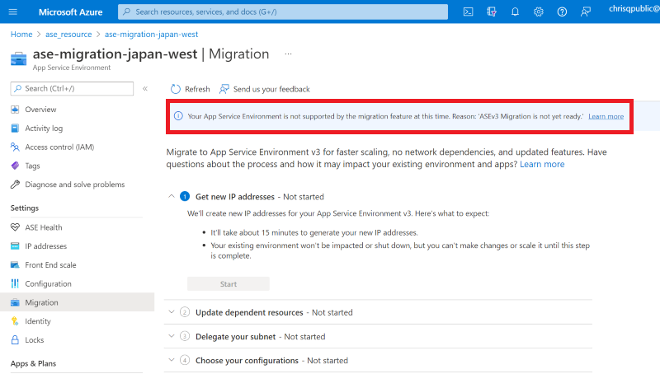Screen dimensions: 660x374
Task: Expand the Update dependent resources step
Action: pyautogui.click(x=172, y=312)
